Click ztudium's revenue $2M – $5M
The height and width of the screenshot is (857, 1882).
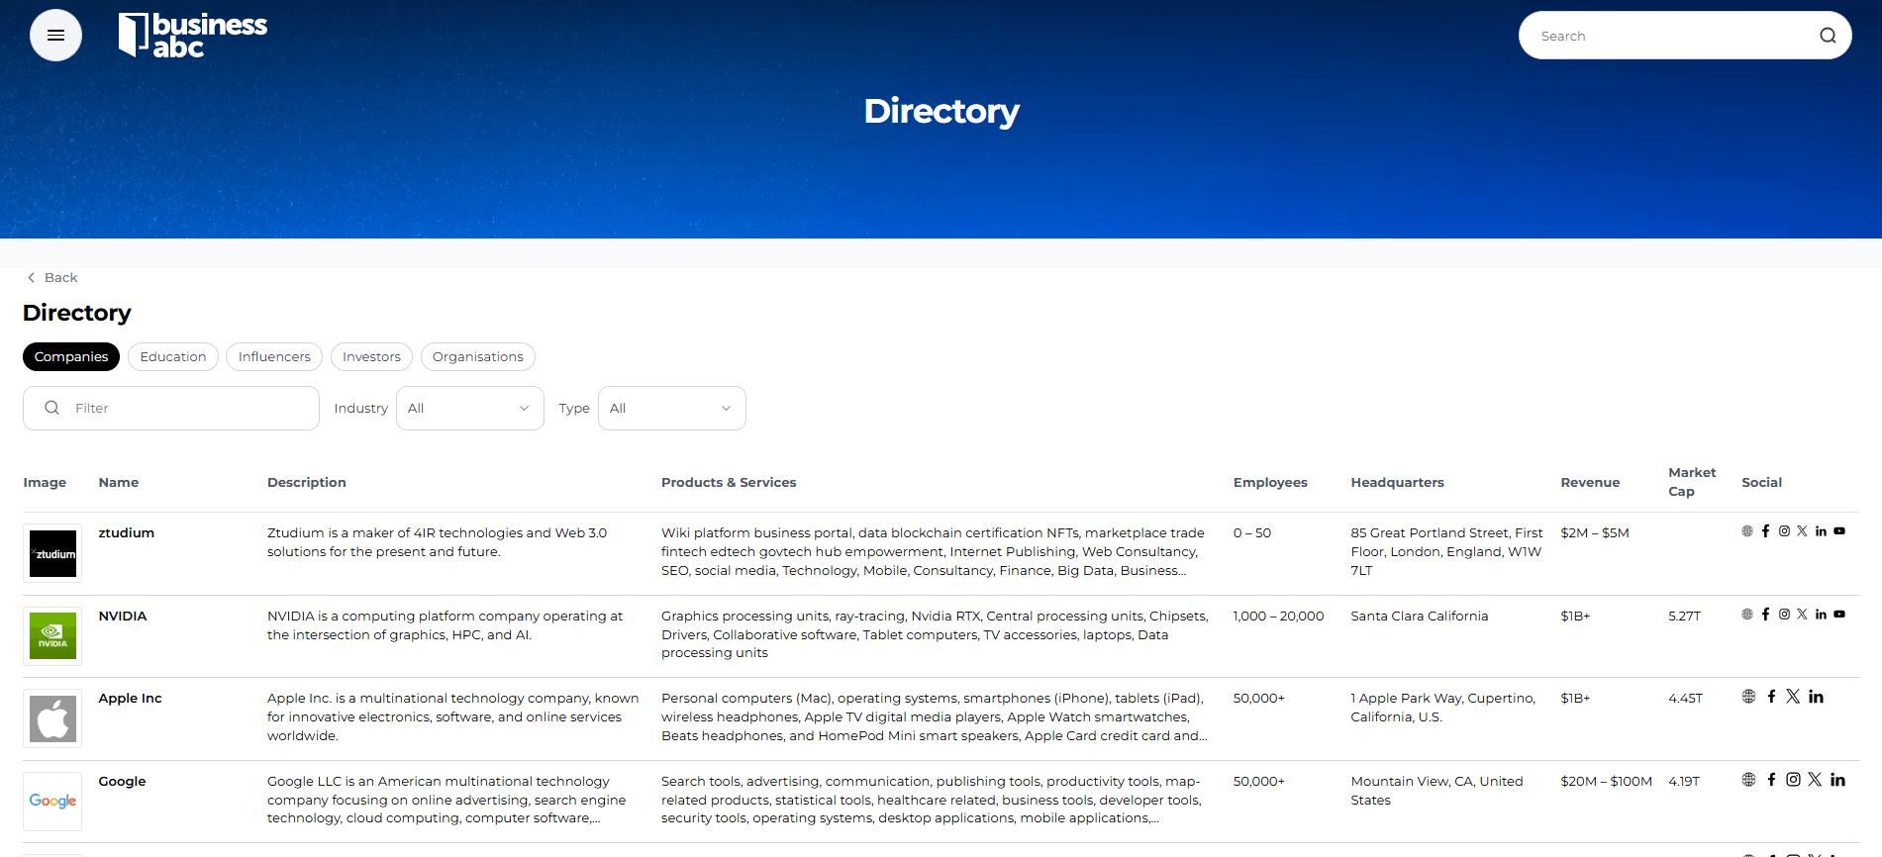[1595, 533]
